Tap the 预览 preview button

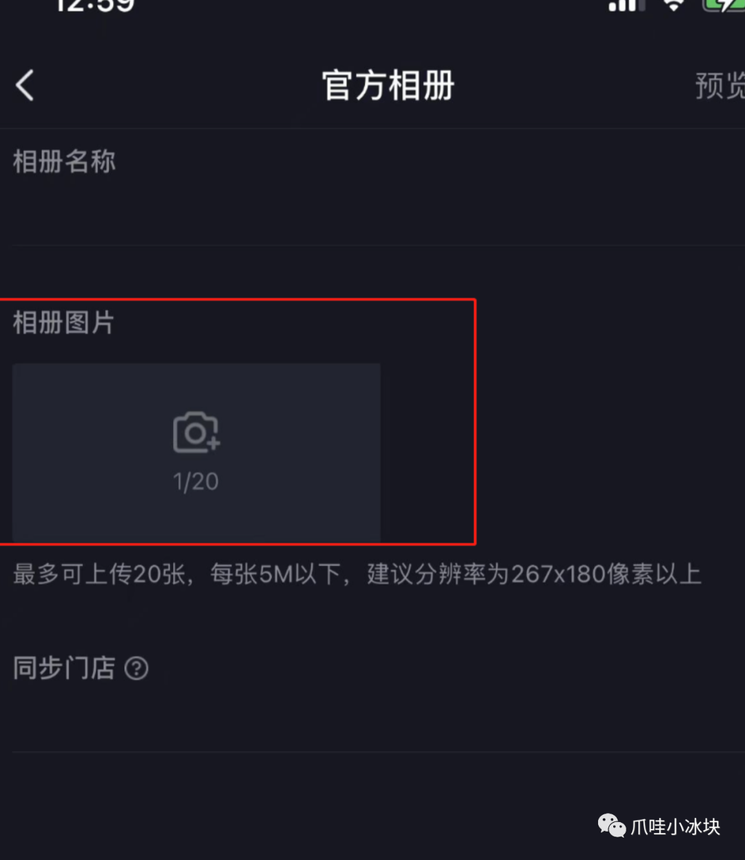[719, 86]
